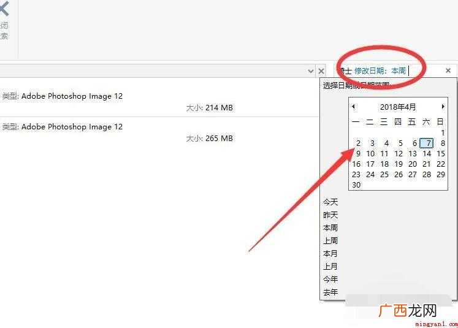Go to previous month in calendar

353,107
